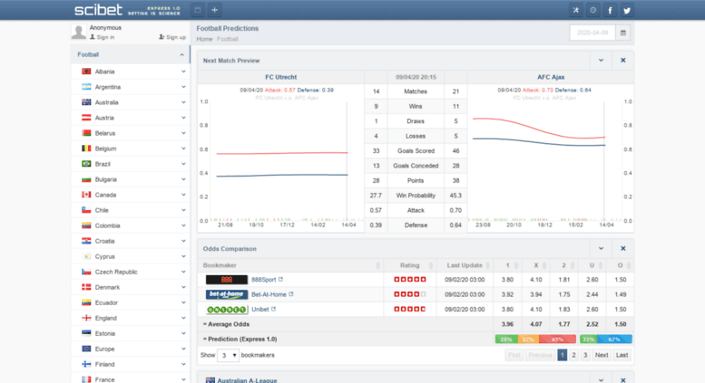Screen dimensions: 705x383
Task: Click the Denmark flag icon
Action: pos(86,287)
